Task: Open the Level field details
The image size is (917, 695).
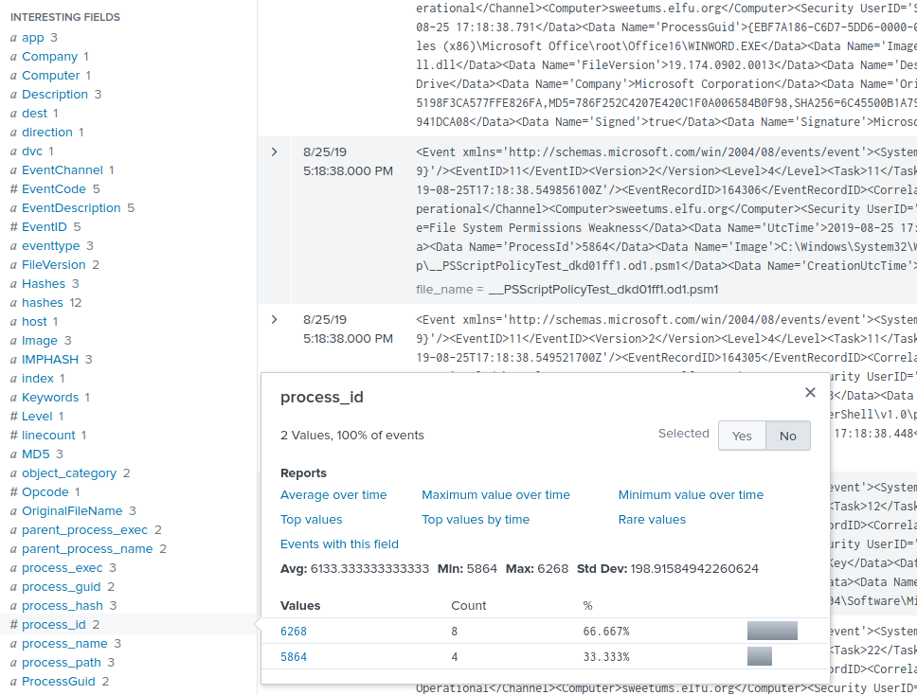Action: tap(37, 417)
